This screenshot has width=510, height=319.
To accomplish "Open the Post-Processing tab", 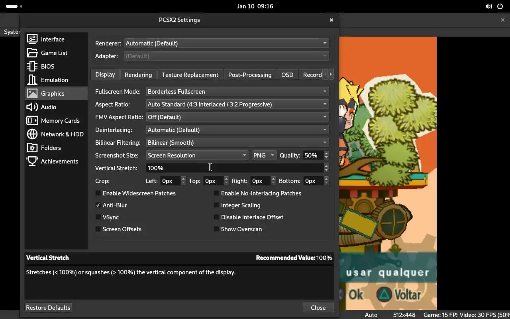I will coord(250,75).
